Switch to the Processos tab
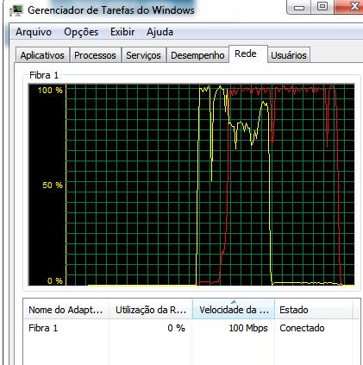363x365 pixels. tap(95, 55)
